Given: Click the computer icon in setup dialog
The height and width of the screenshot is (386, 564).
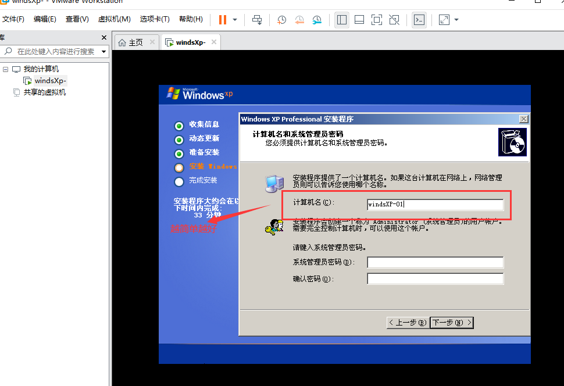Looking at the screenshot, I should point(274,184).
